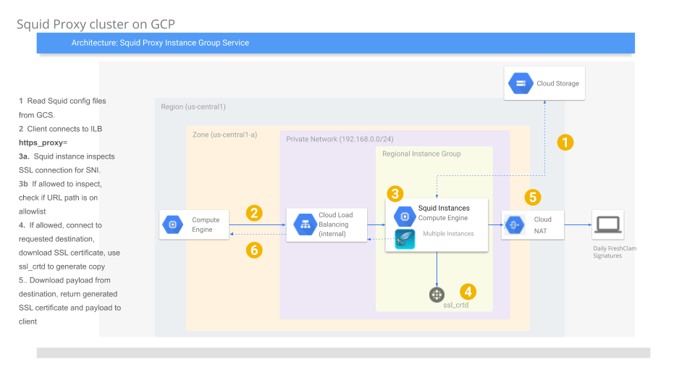Screen dimensions: 695x391
Task: Click the blue Architecture header banner text
Action: (160, 43)
